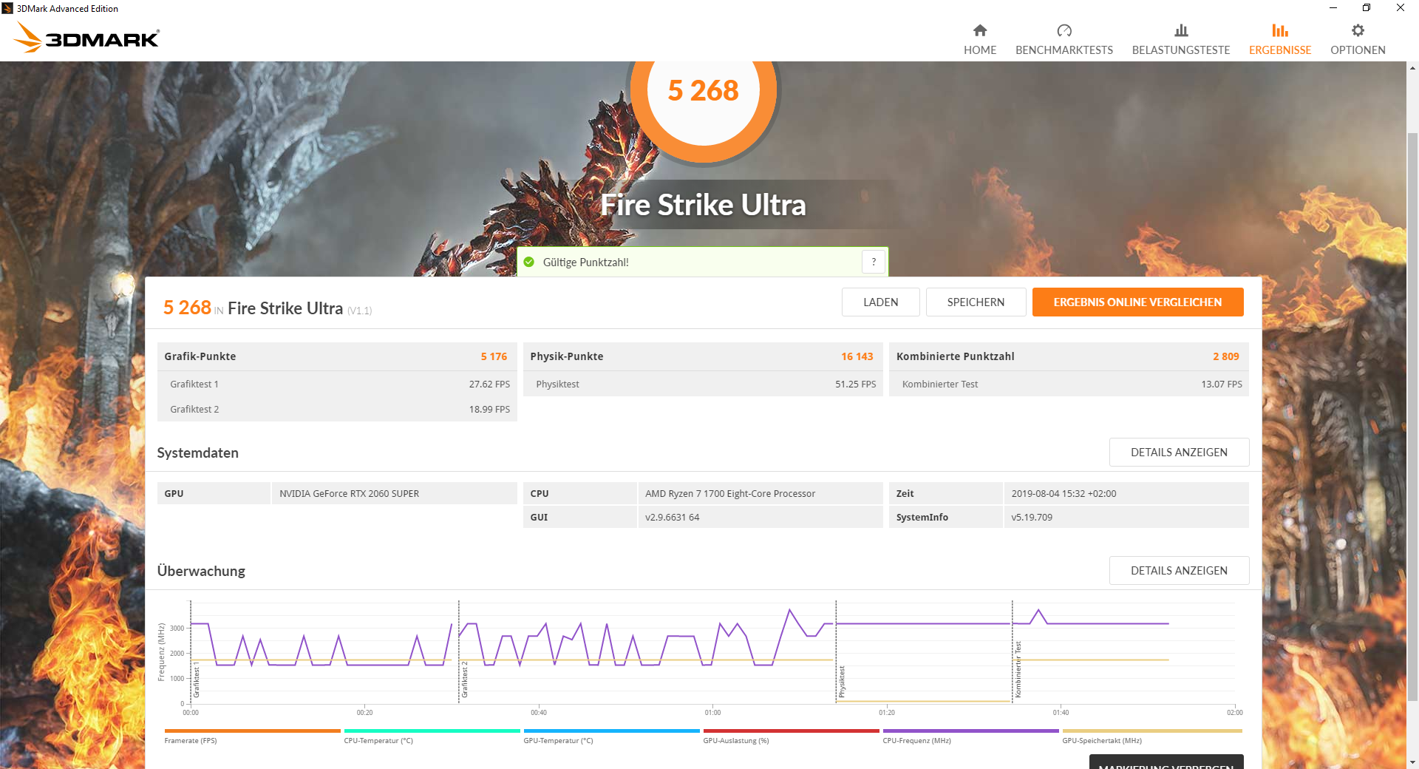The width and height of the screenshot is (1419, 769).
Task: Click AMD Ryzen 7 1700 processor text
Action: coord(730,493)
